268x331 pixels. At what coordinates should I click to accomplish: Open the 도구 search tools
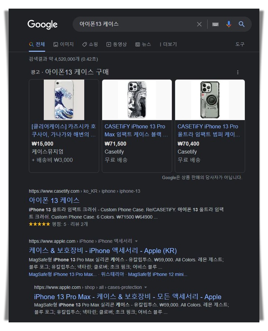tap(240, 44)
